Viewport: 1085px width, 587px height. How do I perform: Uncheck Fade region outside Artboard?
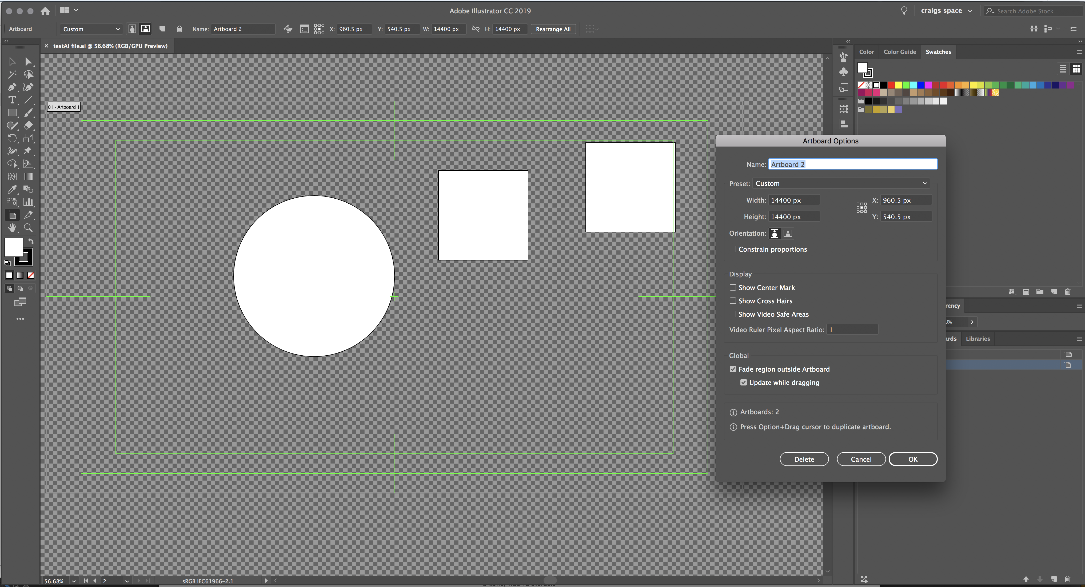[733, 369]
